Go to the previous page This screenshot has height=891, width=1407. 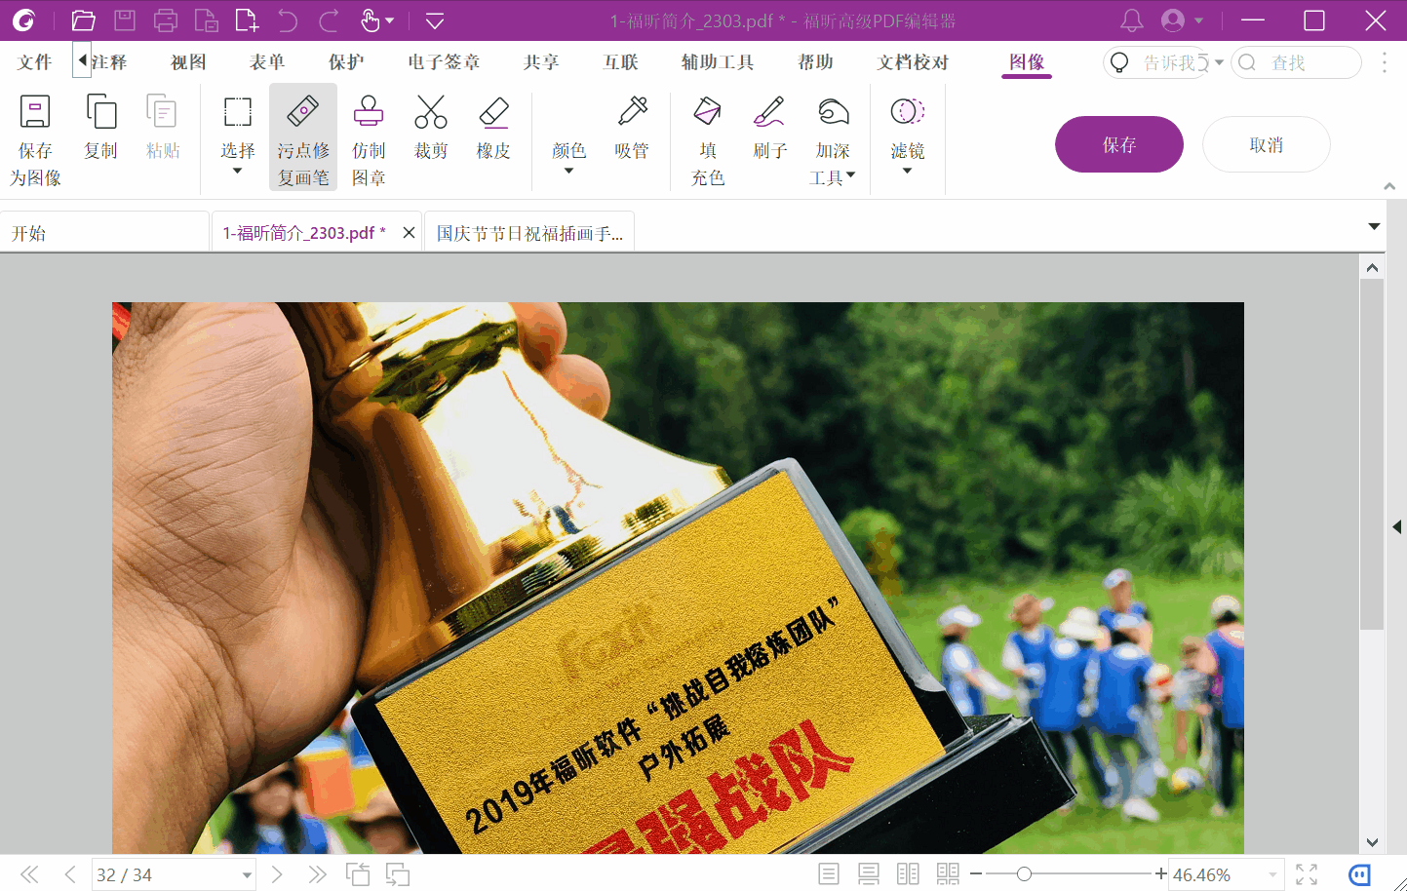coord(70,874)
